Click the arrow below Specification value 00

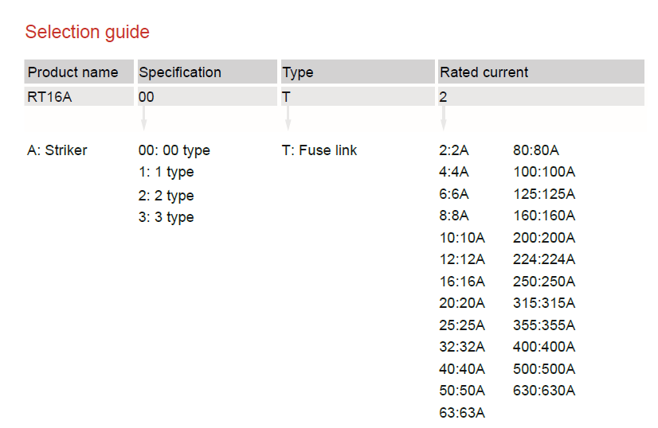tap(143, 118)
